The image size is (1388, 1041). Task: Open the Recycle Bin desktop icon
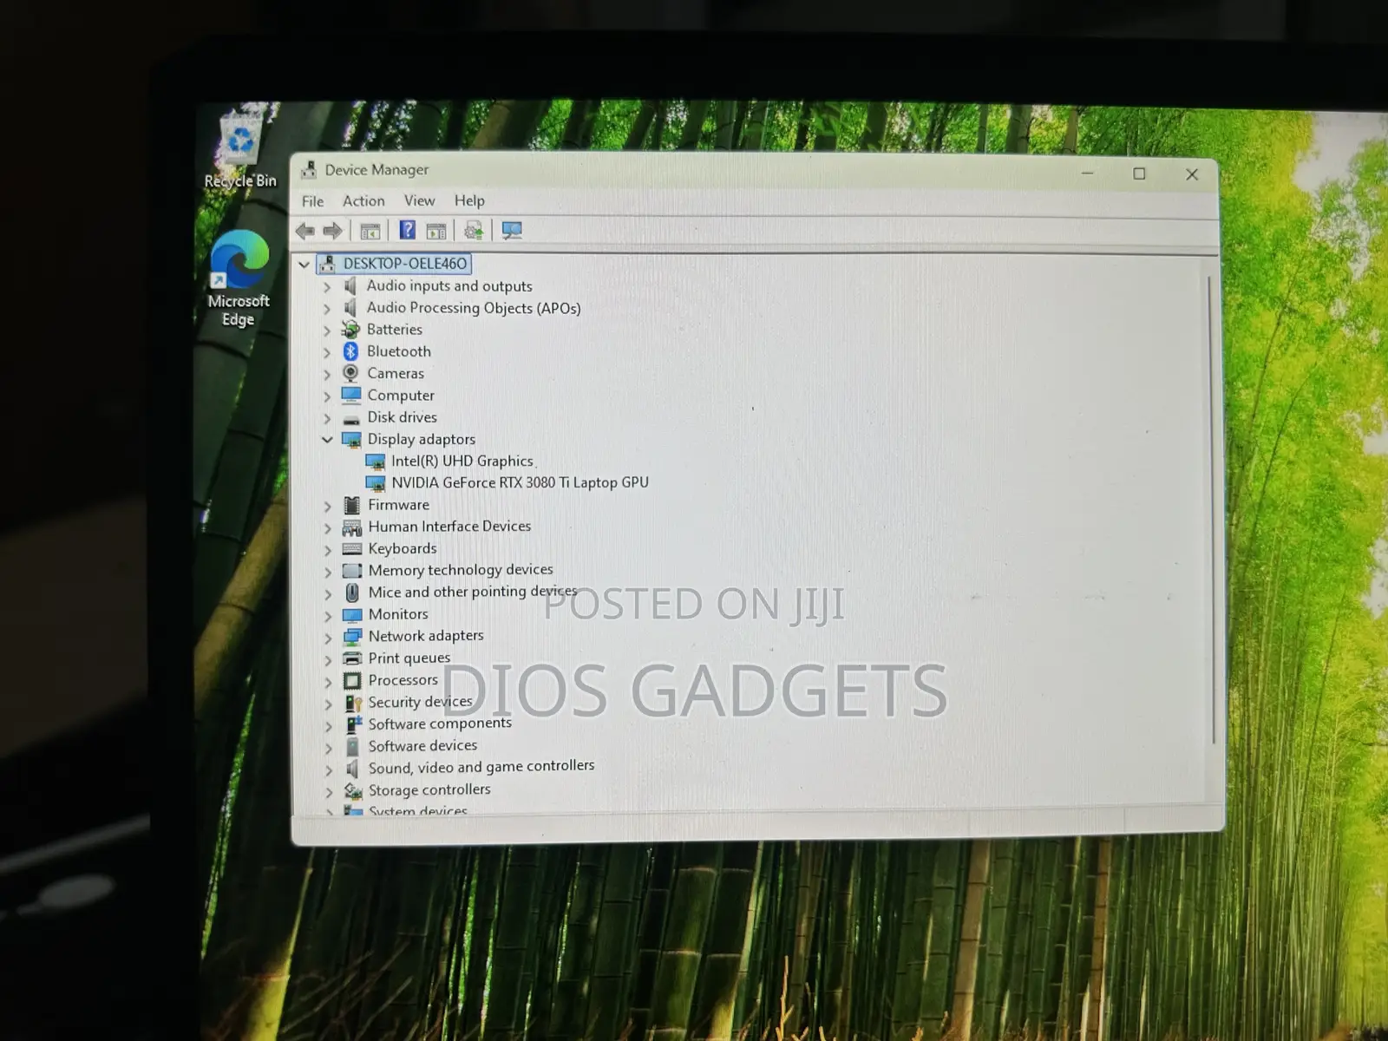240,148
